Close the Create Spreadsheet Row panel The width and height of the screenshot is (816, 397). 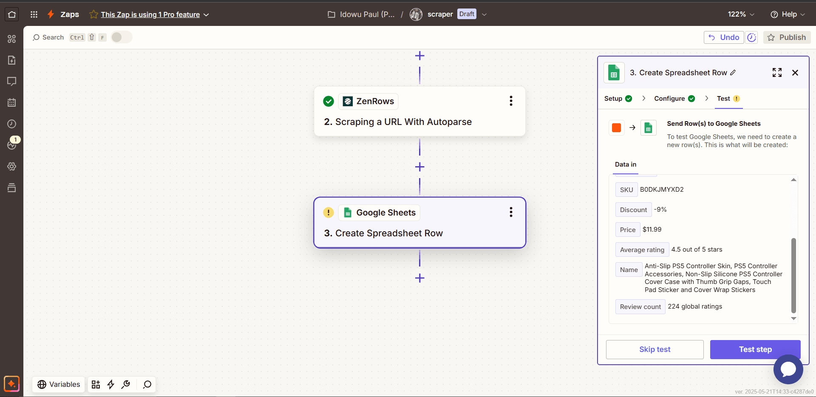pyautogui.click(x=795, y=73)
